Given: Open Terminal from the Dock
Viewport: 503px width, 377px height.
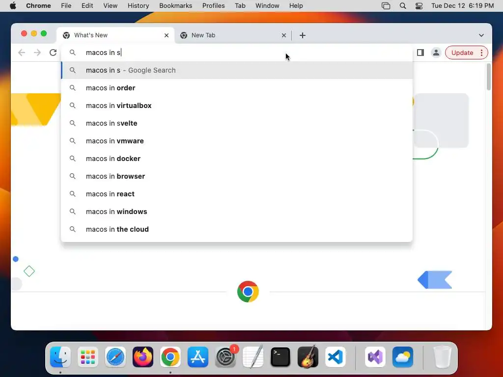Looking at the screenshot, I should point(280,357).
